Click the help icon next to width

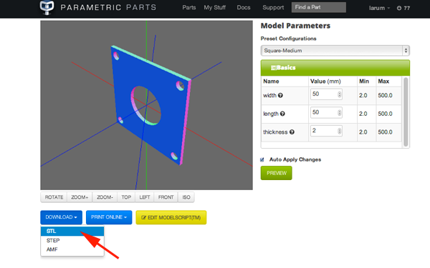pos(280,96)
